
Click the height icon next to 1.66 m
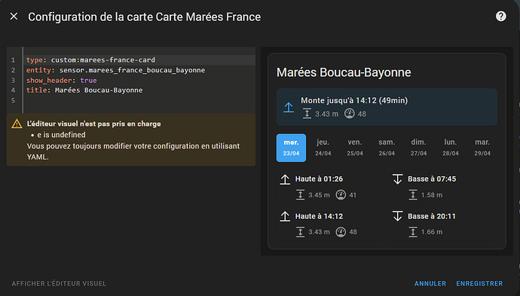[413, 232]
